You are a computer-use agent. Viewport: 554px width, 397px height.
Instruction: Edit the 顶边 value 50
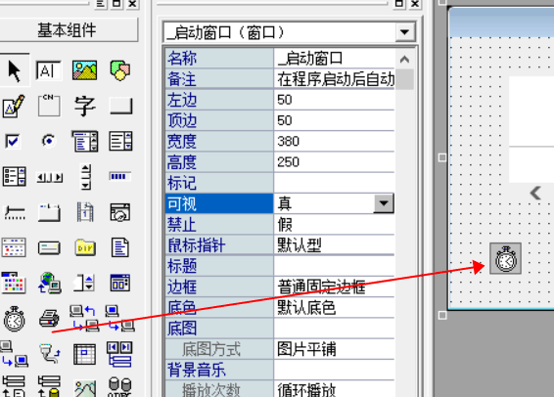coord(334,120)
